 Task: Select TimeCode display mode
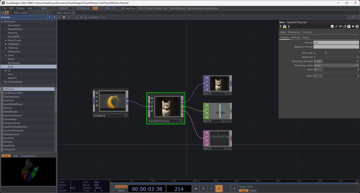pyautogui.click(x=121, y=186)
